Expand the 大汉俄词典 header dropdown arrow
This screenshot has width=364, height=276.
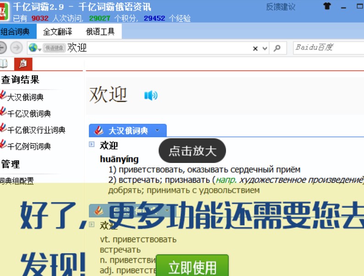[x=157, y=130]
